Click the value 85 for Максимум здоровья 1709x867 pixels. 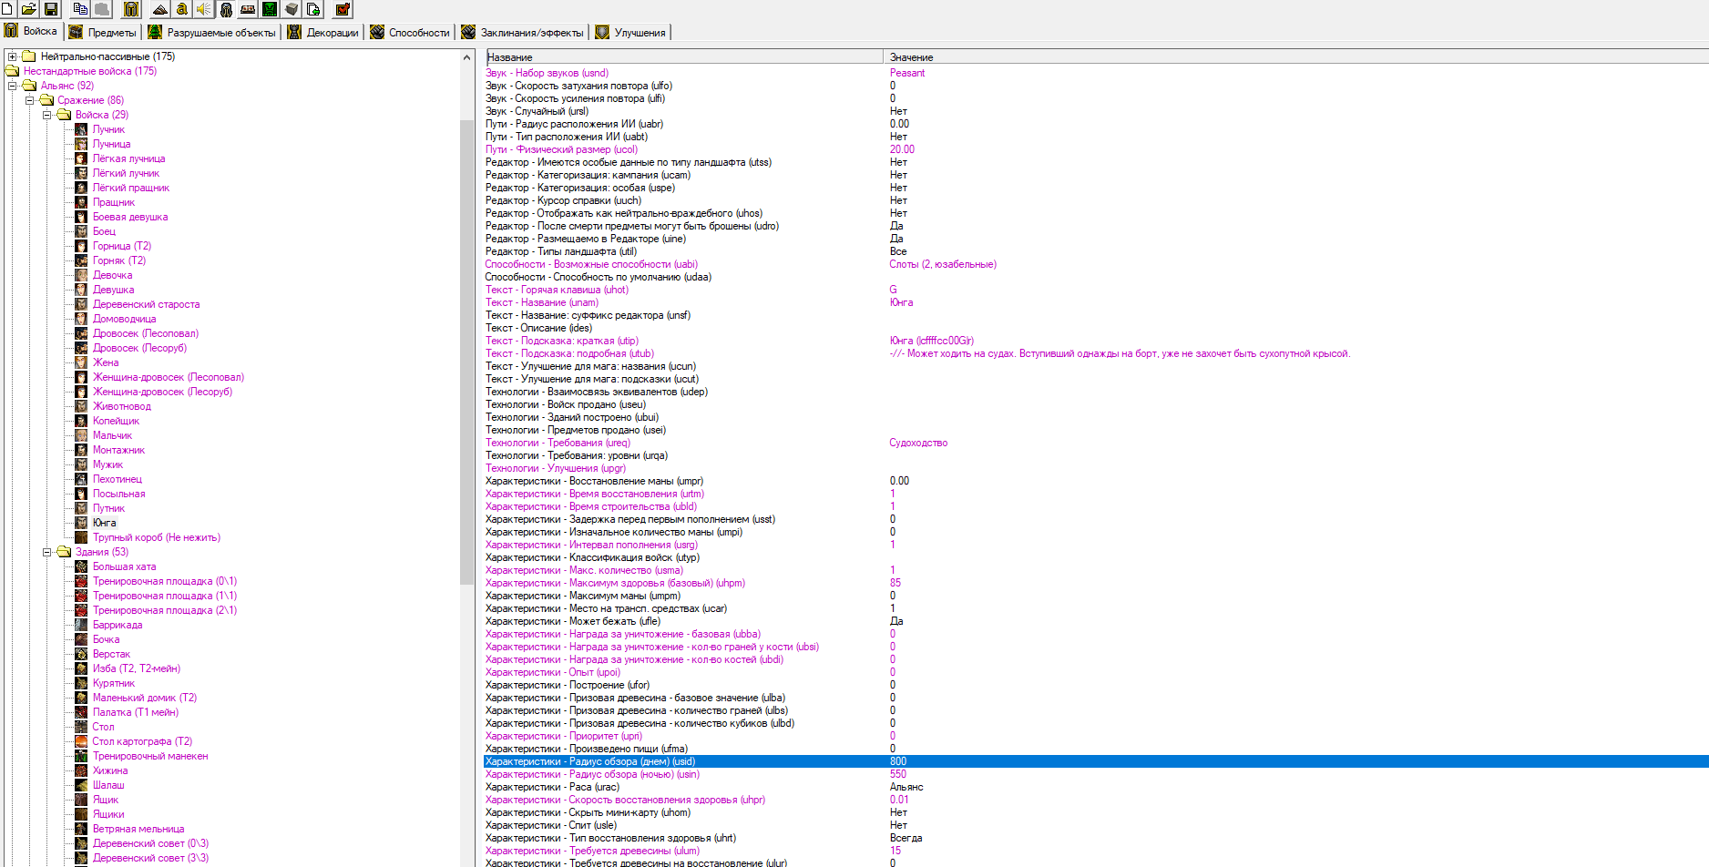[895, 583]
